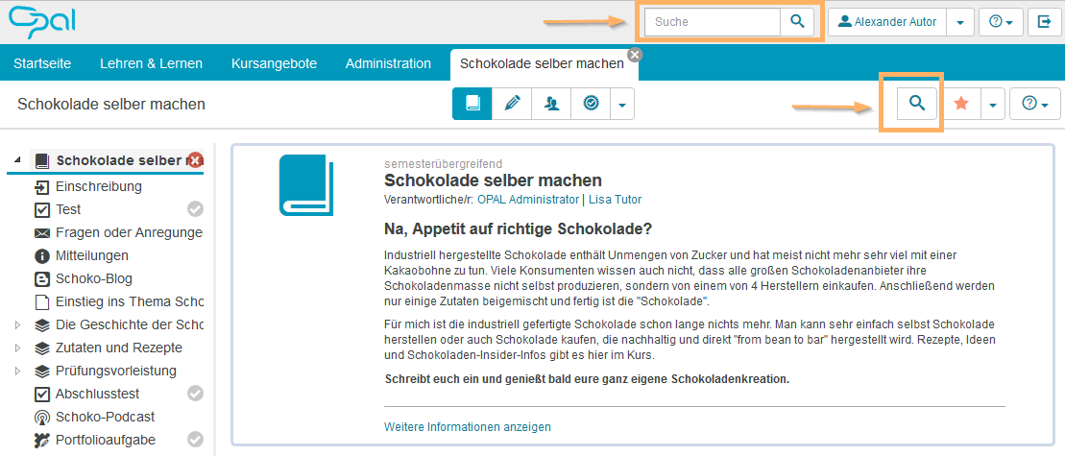The height and width of the screenshot is (456, 1065).
Task: Open the course editor pencil icon
Action: tap(512, 104)
